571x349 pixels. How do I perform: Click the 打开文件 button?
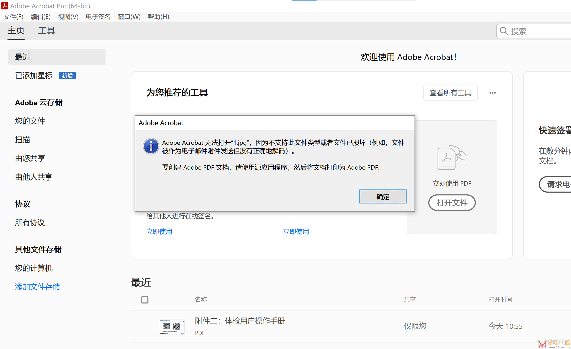(452, 203)
